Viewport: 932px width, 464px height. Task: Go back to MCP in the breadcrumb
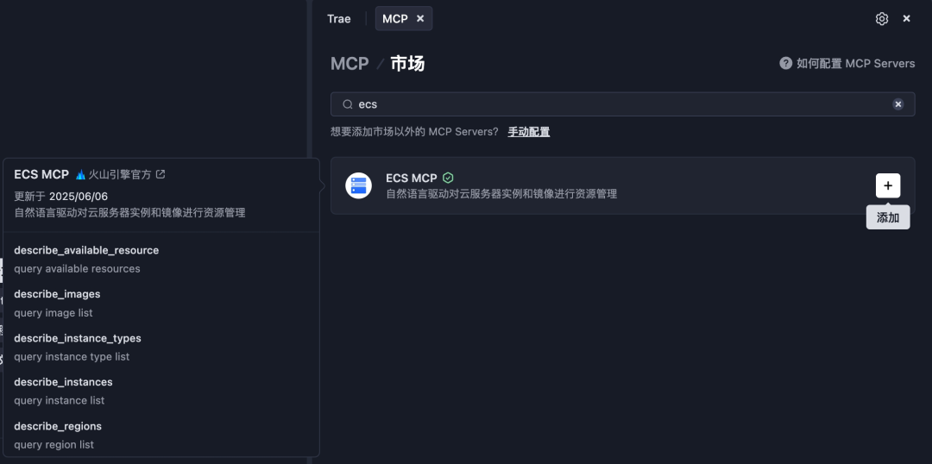(349, 64)
